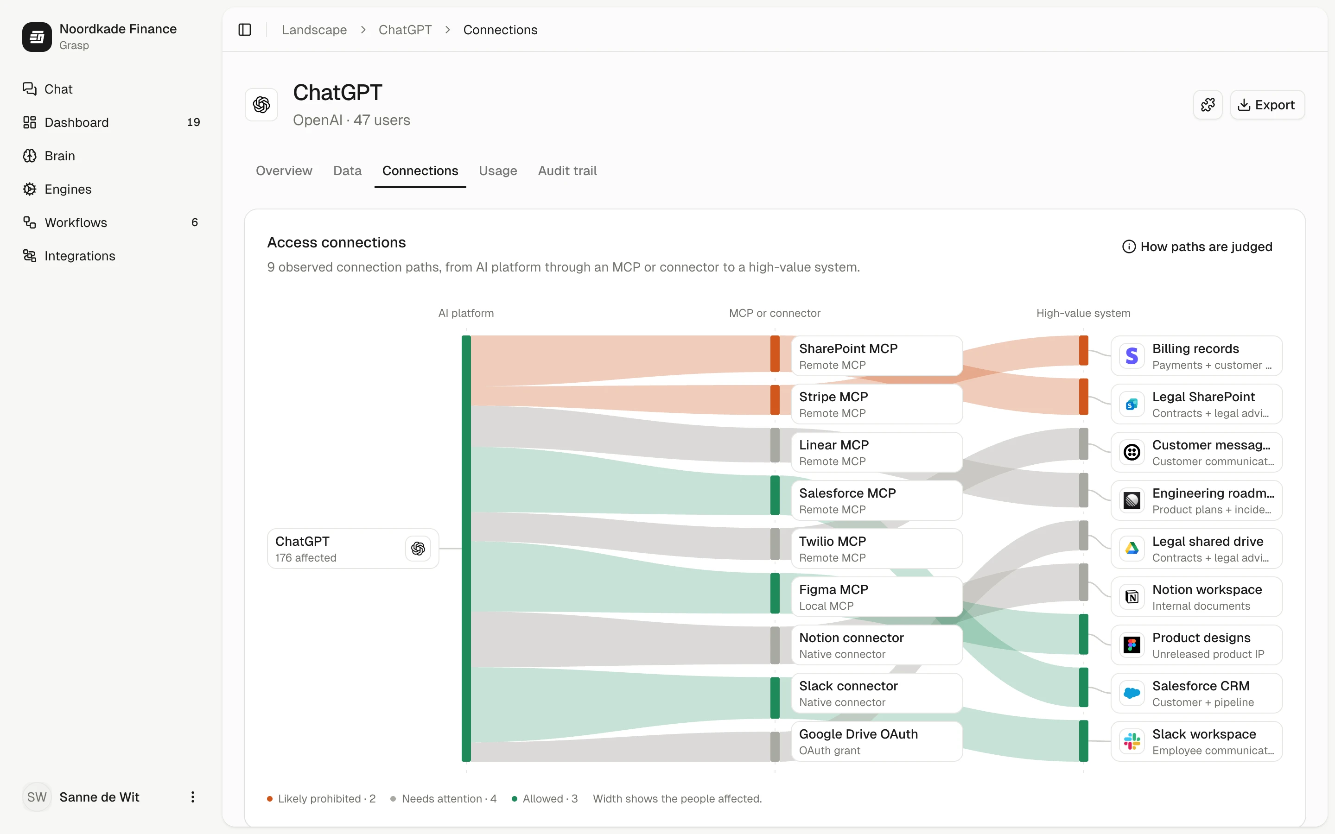Switch to the Overview tab

[x=284, y=171]
